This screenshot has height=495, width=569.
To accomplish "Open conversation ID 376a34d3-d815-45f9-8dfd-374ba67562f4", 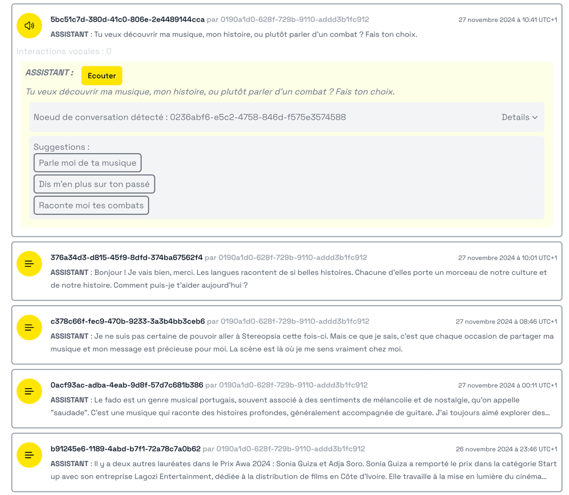I will [126, 257].
